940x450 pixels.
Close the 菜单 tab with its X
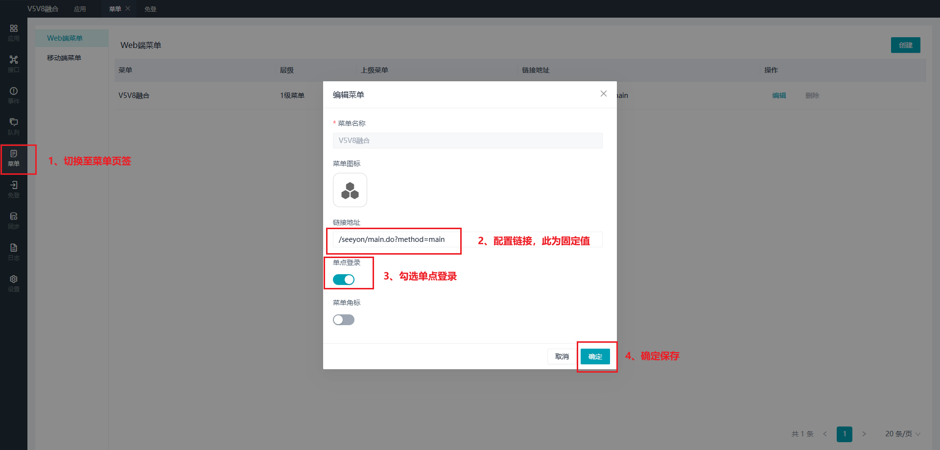(128, 8)
